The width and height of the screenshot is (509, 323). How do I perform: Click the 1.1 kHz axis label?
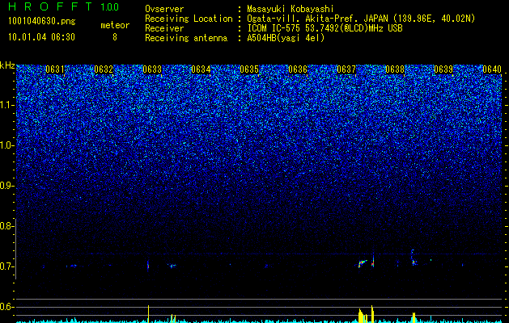(x=7, y=105)
